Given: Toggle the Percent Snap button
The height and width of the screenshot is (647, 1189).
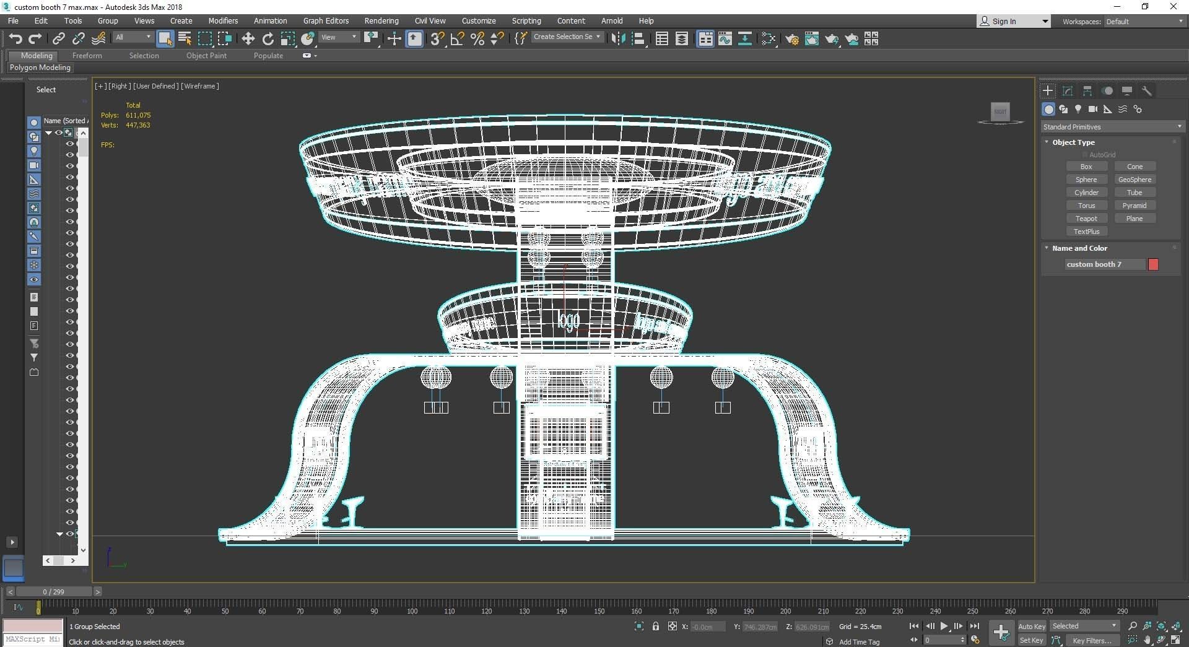Looking at the screenshot, I should click(477, 39).
